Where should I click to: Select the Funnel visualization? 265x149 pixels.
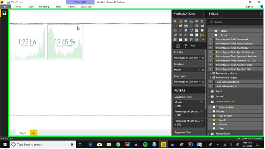[x=181, y=35]
